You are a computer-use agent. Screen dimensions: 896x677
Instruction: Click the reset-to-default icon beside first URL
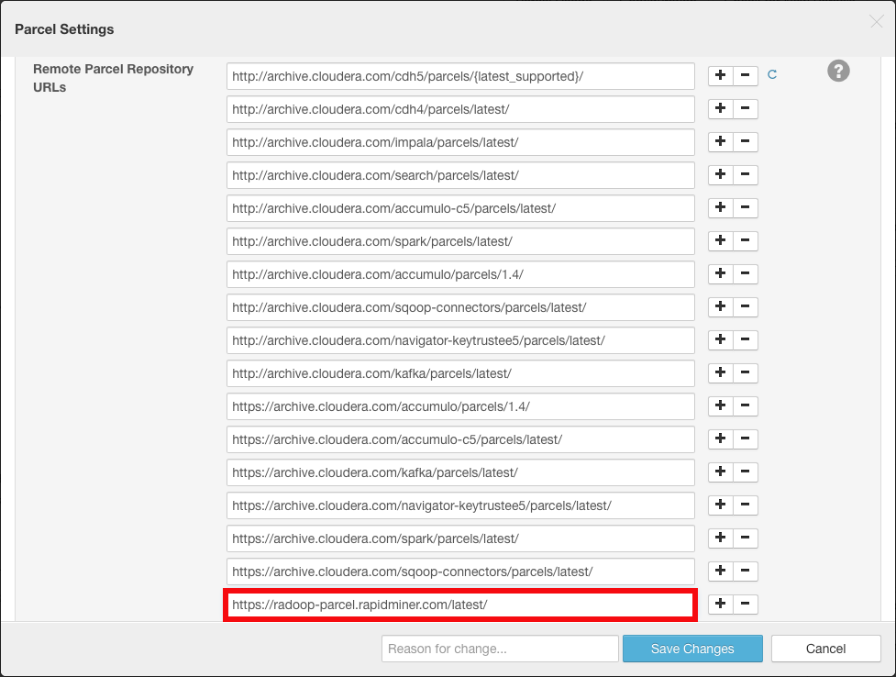pyautogui.click(x=772, y=75)
